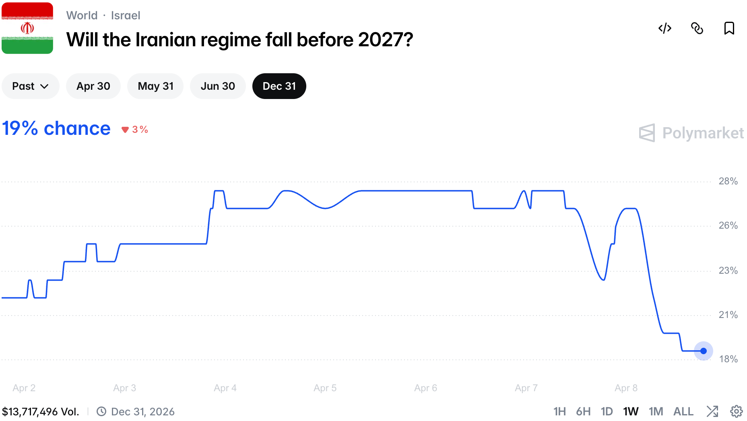
Task: Select the May 31 date tab
Action: [155, 86]
